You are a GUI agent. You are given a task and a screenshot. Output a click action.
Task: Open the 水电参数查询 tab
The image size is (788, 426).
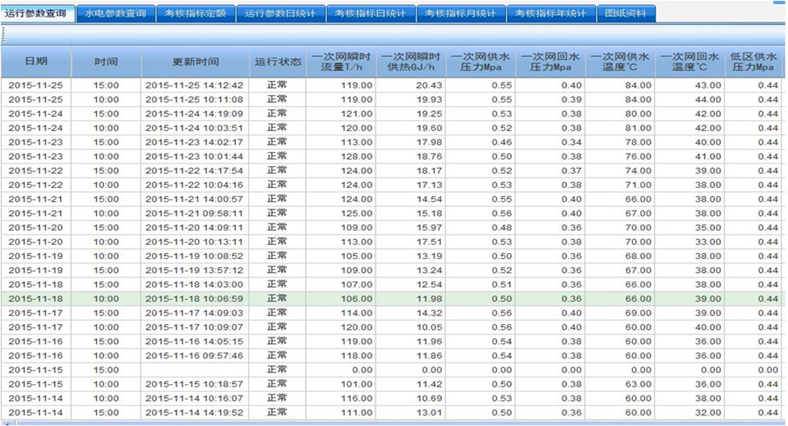116,14
